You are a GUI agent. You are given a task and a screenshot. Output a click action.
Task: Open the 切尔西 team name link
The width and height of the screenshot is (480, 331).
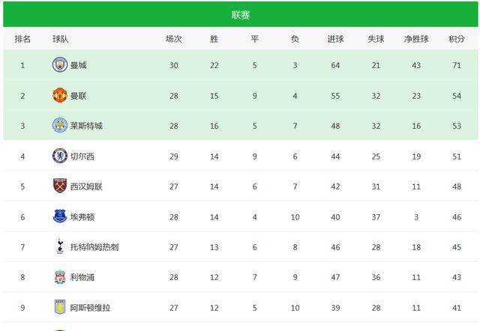click(x=82, y=157)
